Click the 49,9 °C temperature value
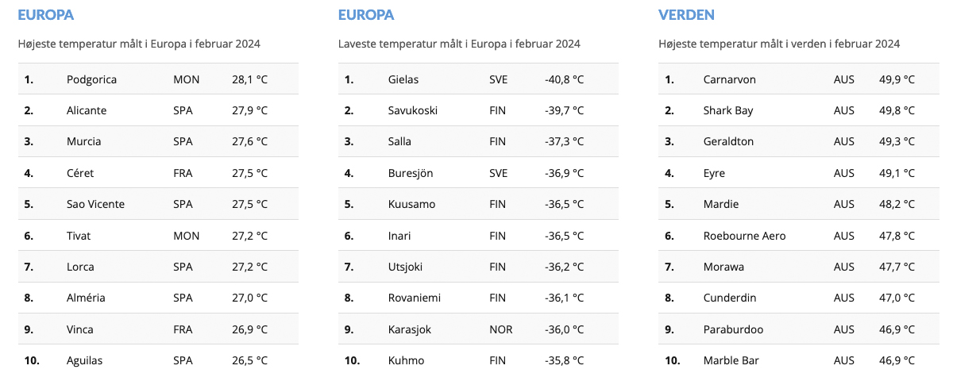 click(x=897, y=79)
